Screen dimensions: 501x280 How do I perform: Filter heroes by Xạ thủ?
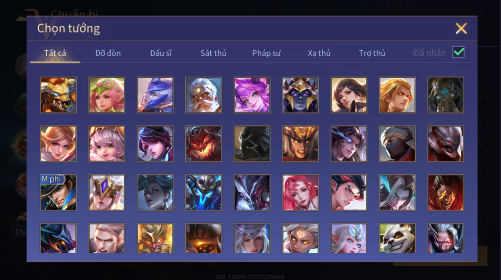point(319,53)
